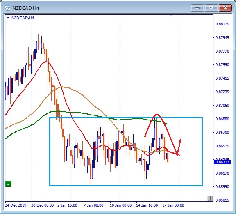Click the 0.88125 price level label
This screenshot has height=214, width=236.
point(222,24)
